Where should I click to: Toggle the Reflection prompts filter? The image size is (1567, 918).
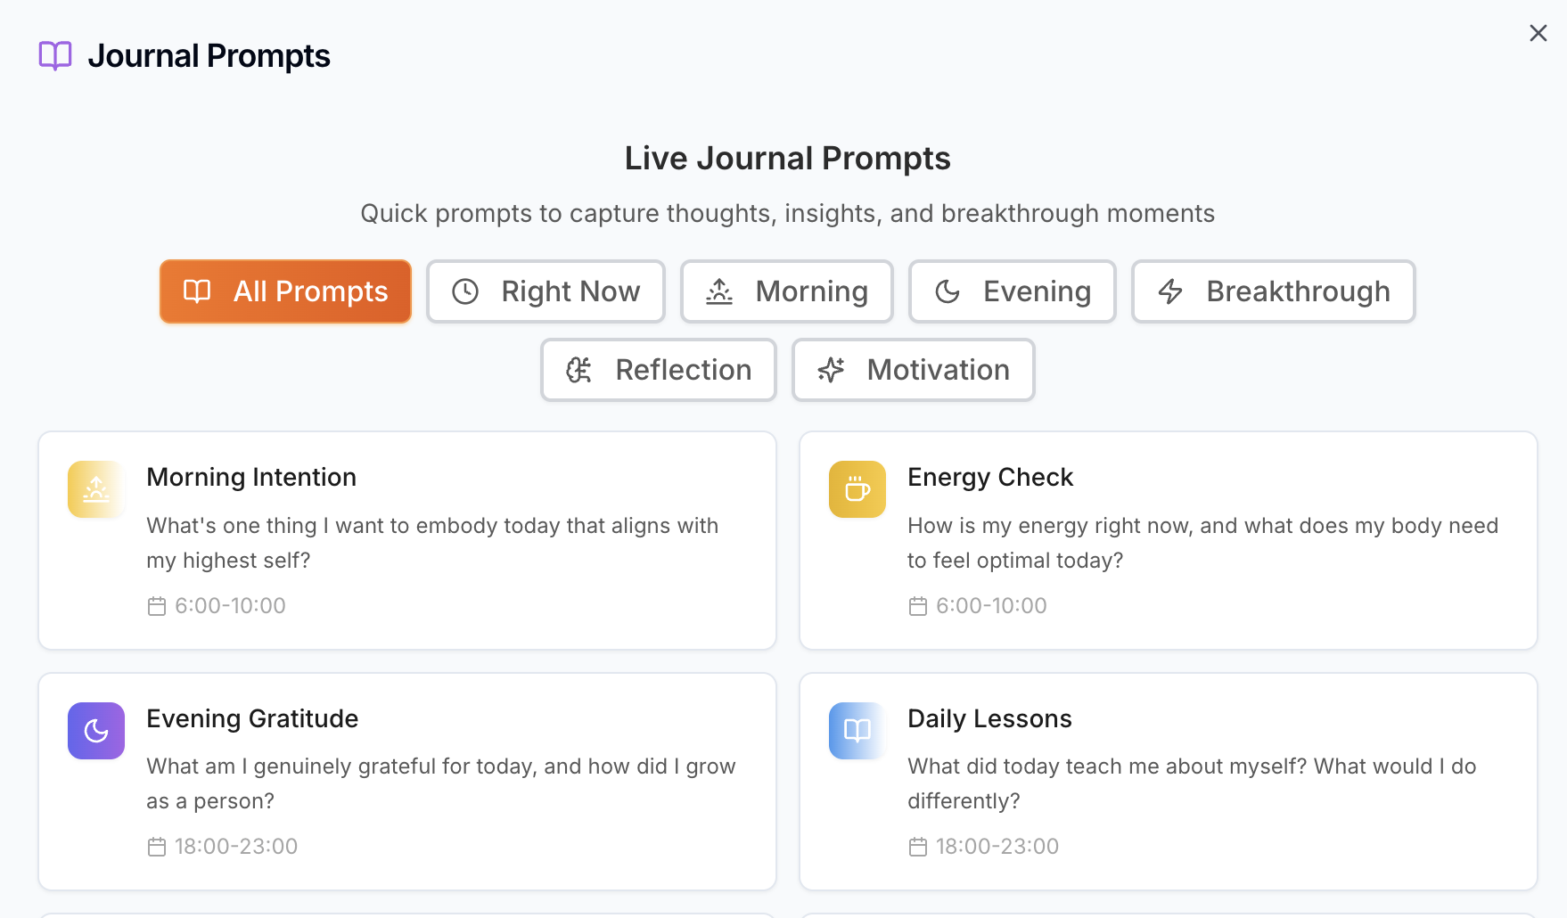(x=658, y=370)
